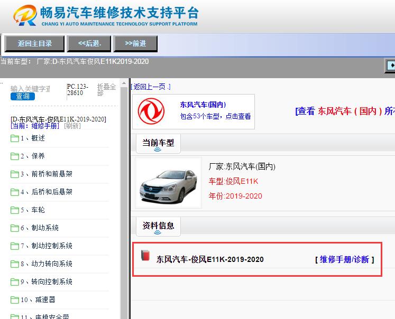Click 包含53个车型，点击查看 link
The height and width of the screenshot is (319, 395).
click(215, 116)
